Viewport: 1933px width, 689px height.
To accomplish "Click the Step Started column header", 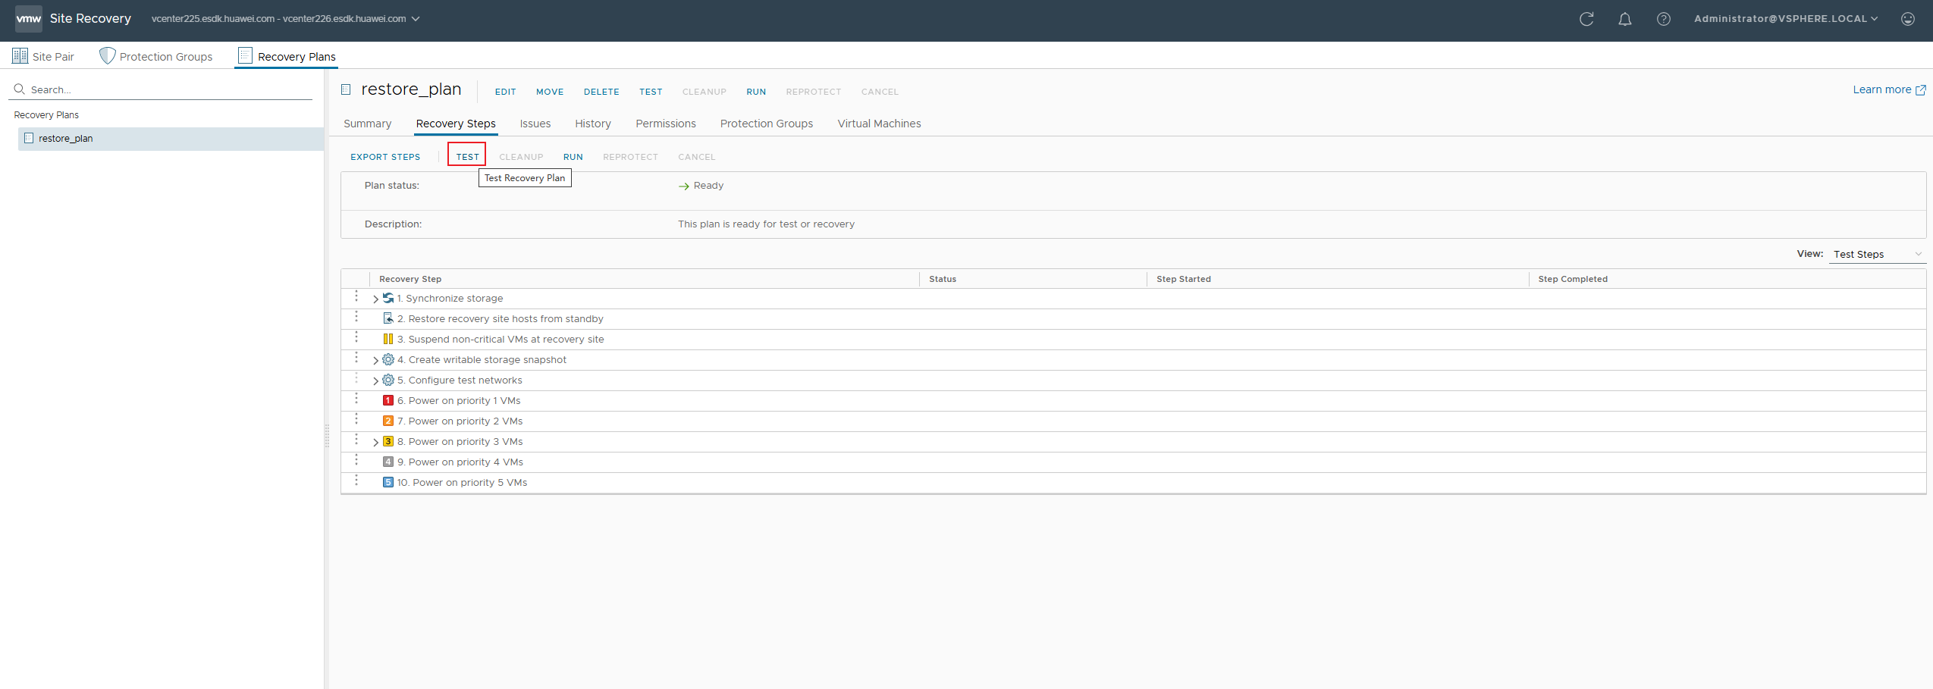I will pyautogui.click(x=1338, y=279).
